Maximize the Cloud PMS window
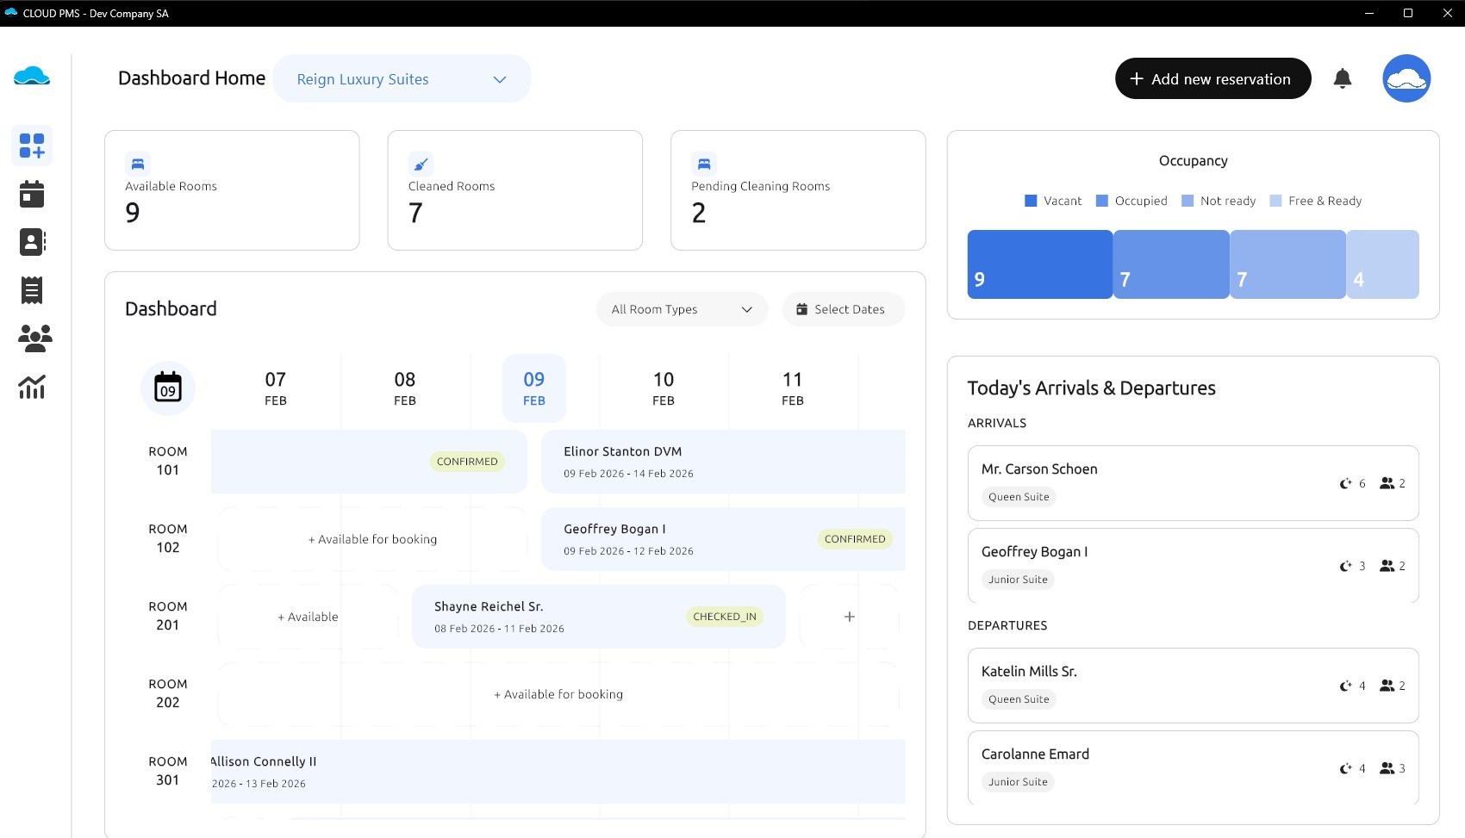Screen dimensions: 1465x838 pos(1408,13)
